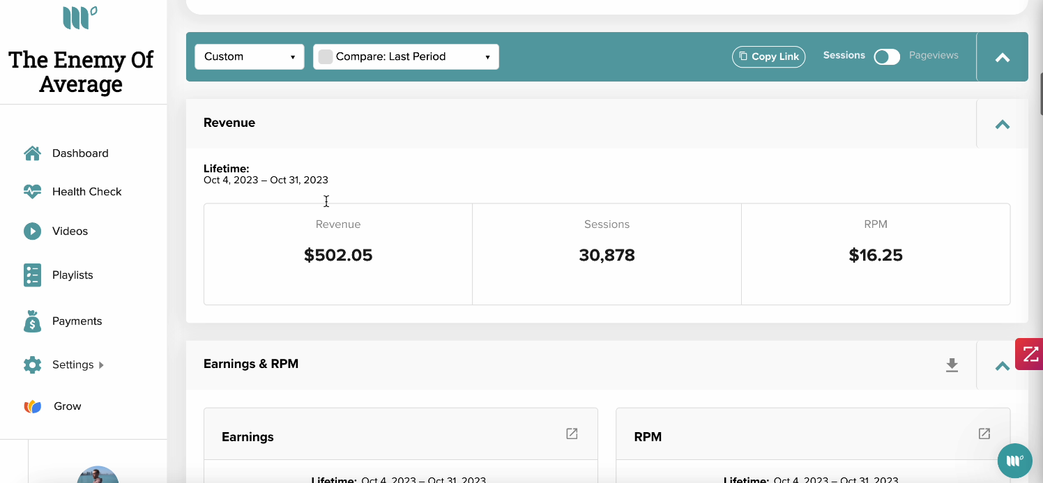Open the Mediavine chat bubble widget
The image size is (1043, 483).
click(x=1014, y=461)
